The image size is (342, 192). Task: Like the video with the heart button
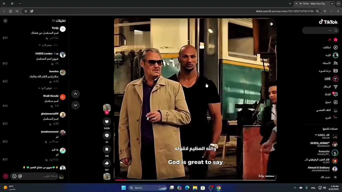107,122
